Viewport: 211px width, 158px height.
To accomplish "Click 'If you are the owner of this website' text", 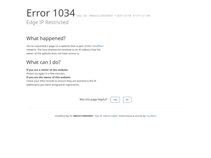I will coord(48,77).
